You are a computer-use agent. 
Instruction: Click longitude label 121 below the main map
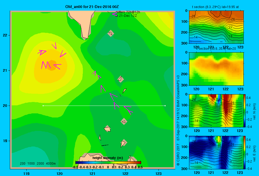(x=92, y=173)
